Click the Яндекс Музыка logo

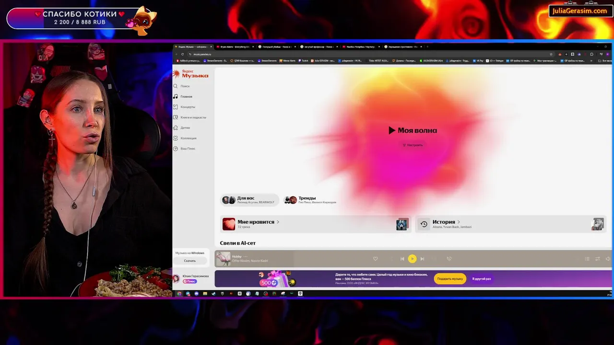[190, 74]
